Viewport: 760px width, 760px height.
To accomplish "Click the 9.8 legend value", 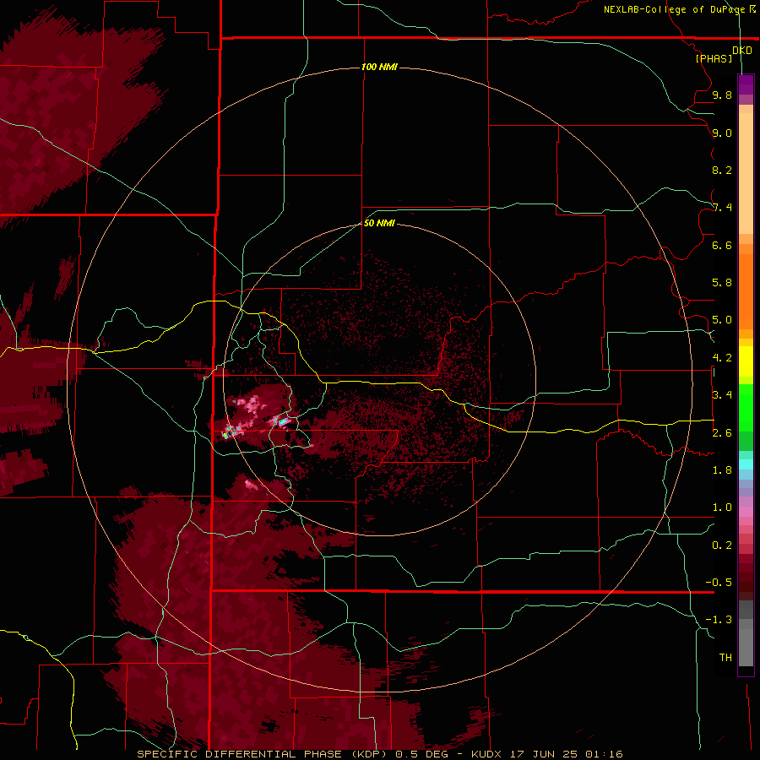I will pos(722,95).
